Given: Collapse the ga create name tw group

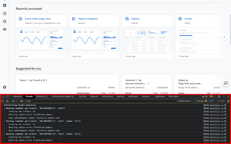Looking at the screenshot, I should (x=5, y=134).
